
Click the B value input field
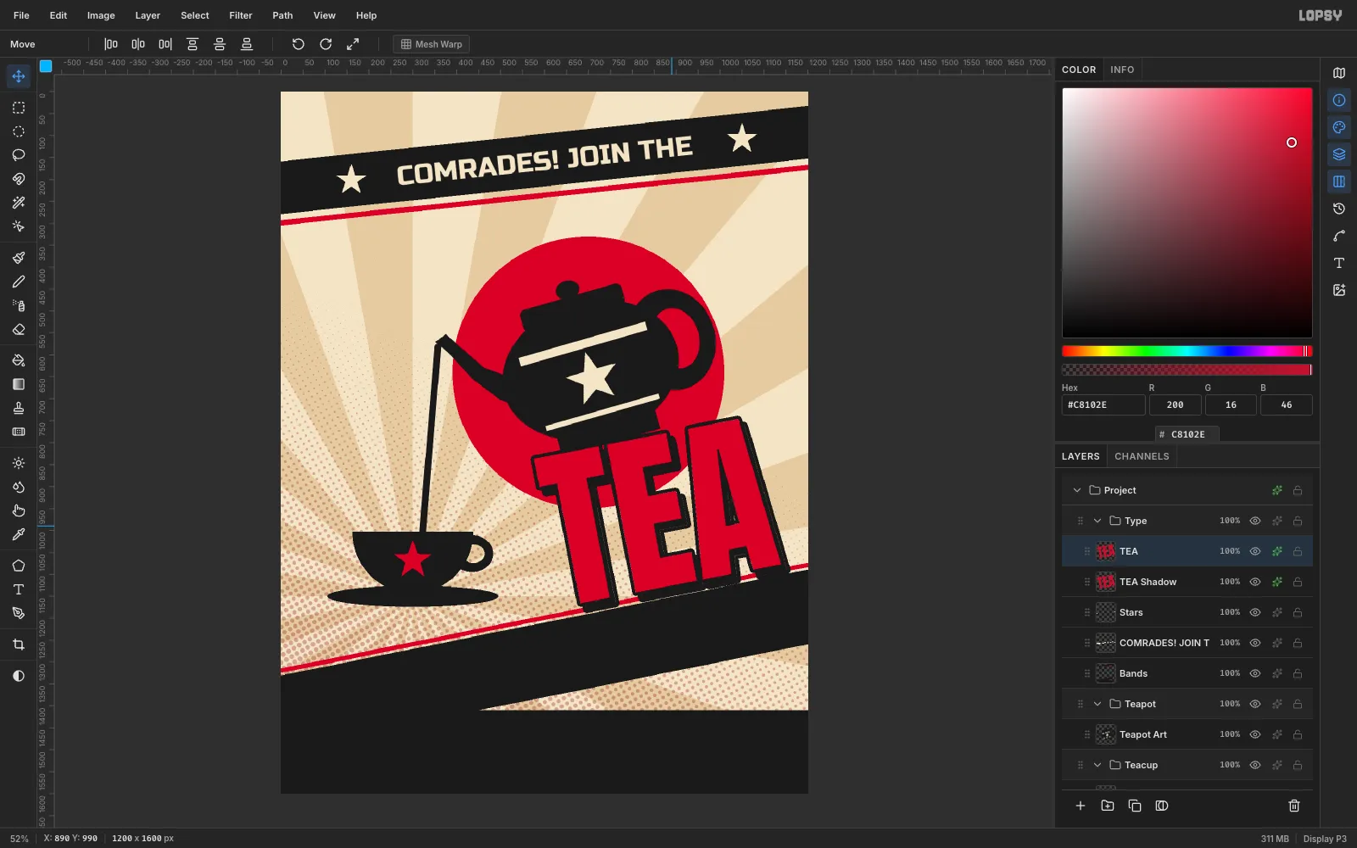click(1287, 405)
